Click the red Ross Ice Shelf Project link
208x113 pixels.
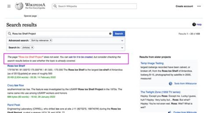tap(31, 57)
